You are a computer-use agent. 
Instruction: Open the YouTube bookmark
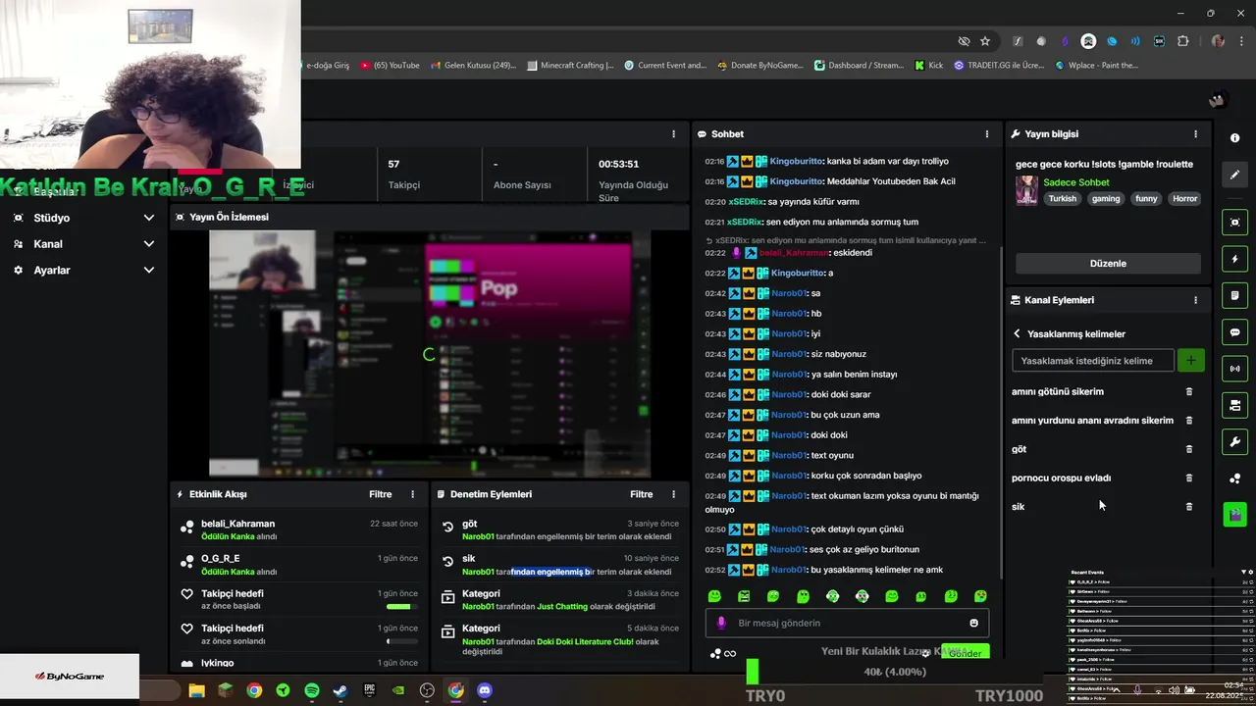pyautogui.click(x=390, y=66)
